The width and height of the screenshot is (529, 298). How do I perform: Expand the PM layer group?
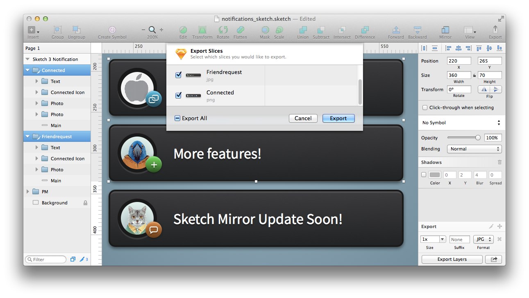point(27,192)
